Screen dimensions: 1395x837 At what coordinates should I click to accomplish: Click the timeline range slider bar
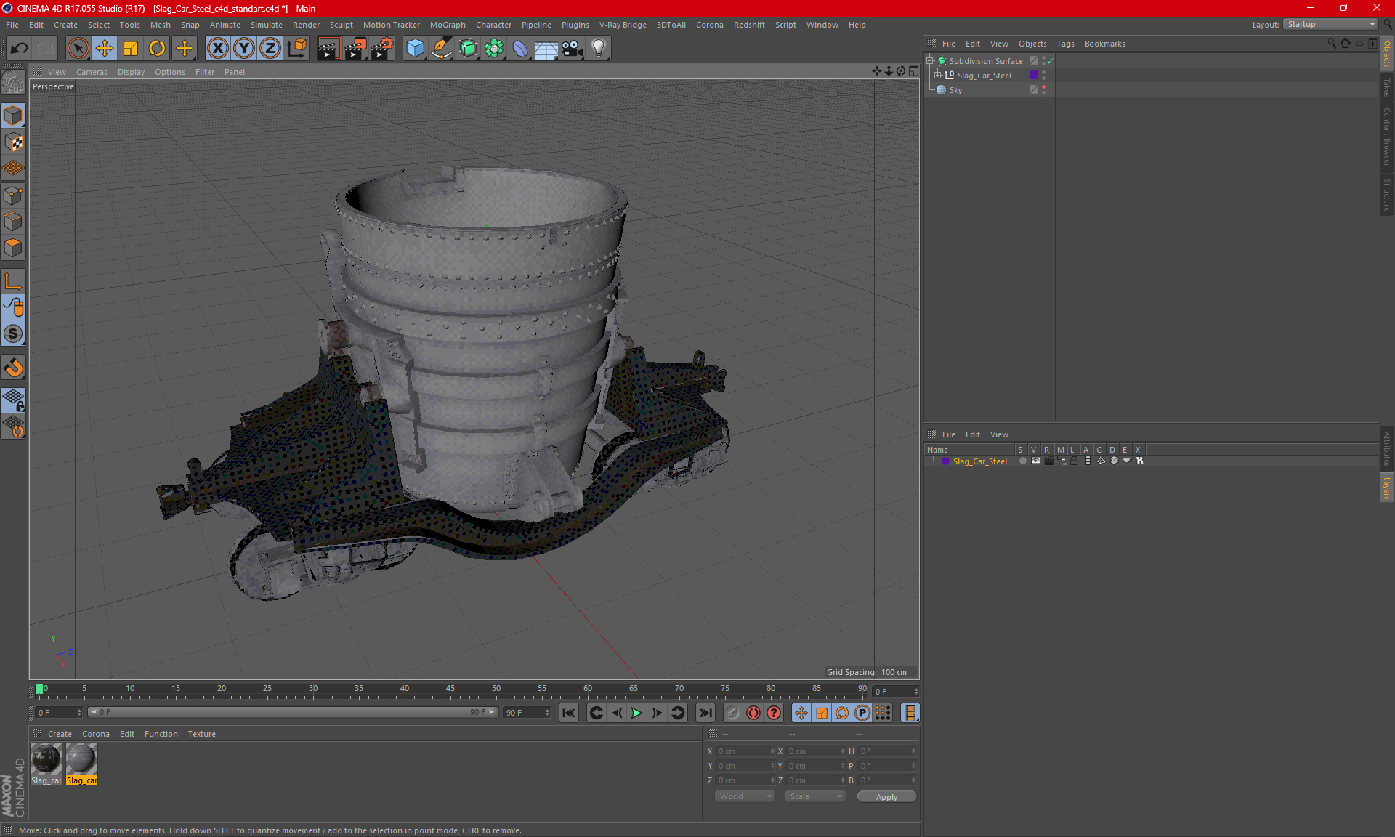coord(292,713)
